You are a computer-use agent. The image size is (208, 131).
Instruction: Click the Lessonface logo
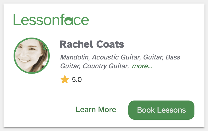pyautogui.click(x=51, y=20)
